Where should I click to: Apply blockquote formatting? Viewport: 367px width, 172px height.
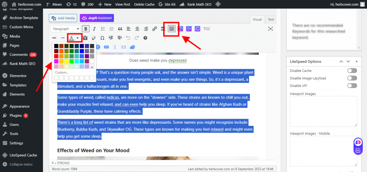tap(120, 29)
